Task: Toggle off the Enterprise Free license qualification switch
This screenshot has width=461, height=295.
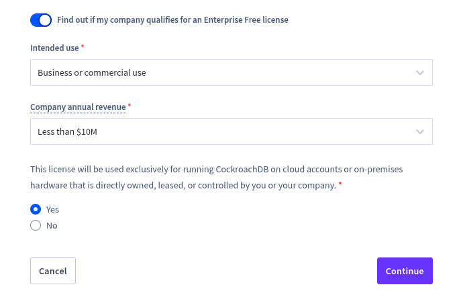Action: click(x=41, y=20)
